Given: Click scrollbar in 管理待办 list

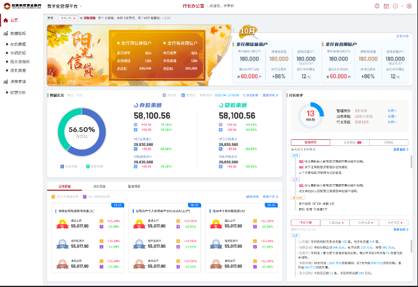Looking at the screenshot, I should pyautogui.click(x=411, y=161).
